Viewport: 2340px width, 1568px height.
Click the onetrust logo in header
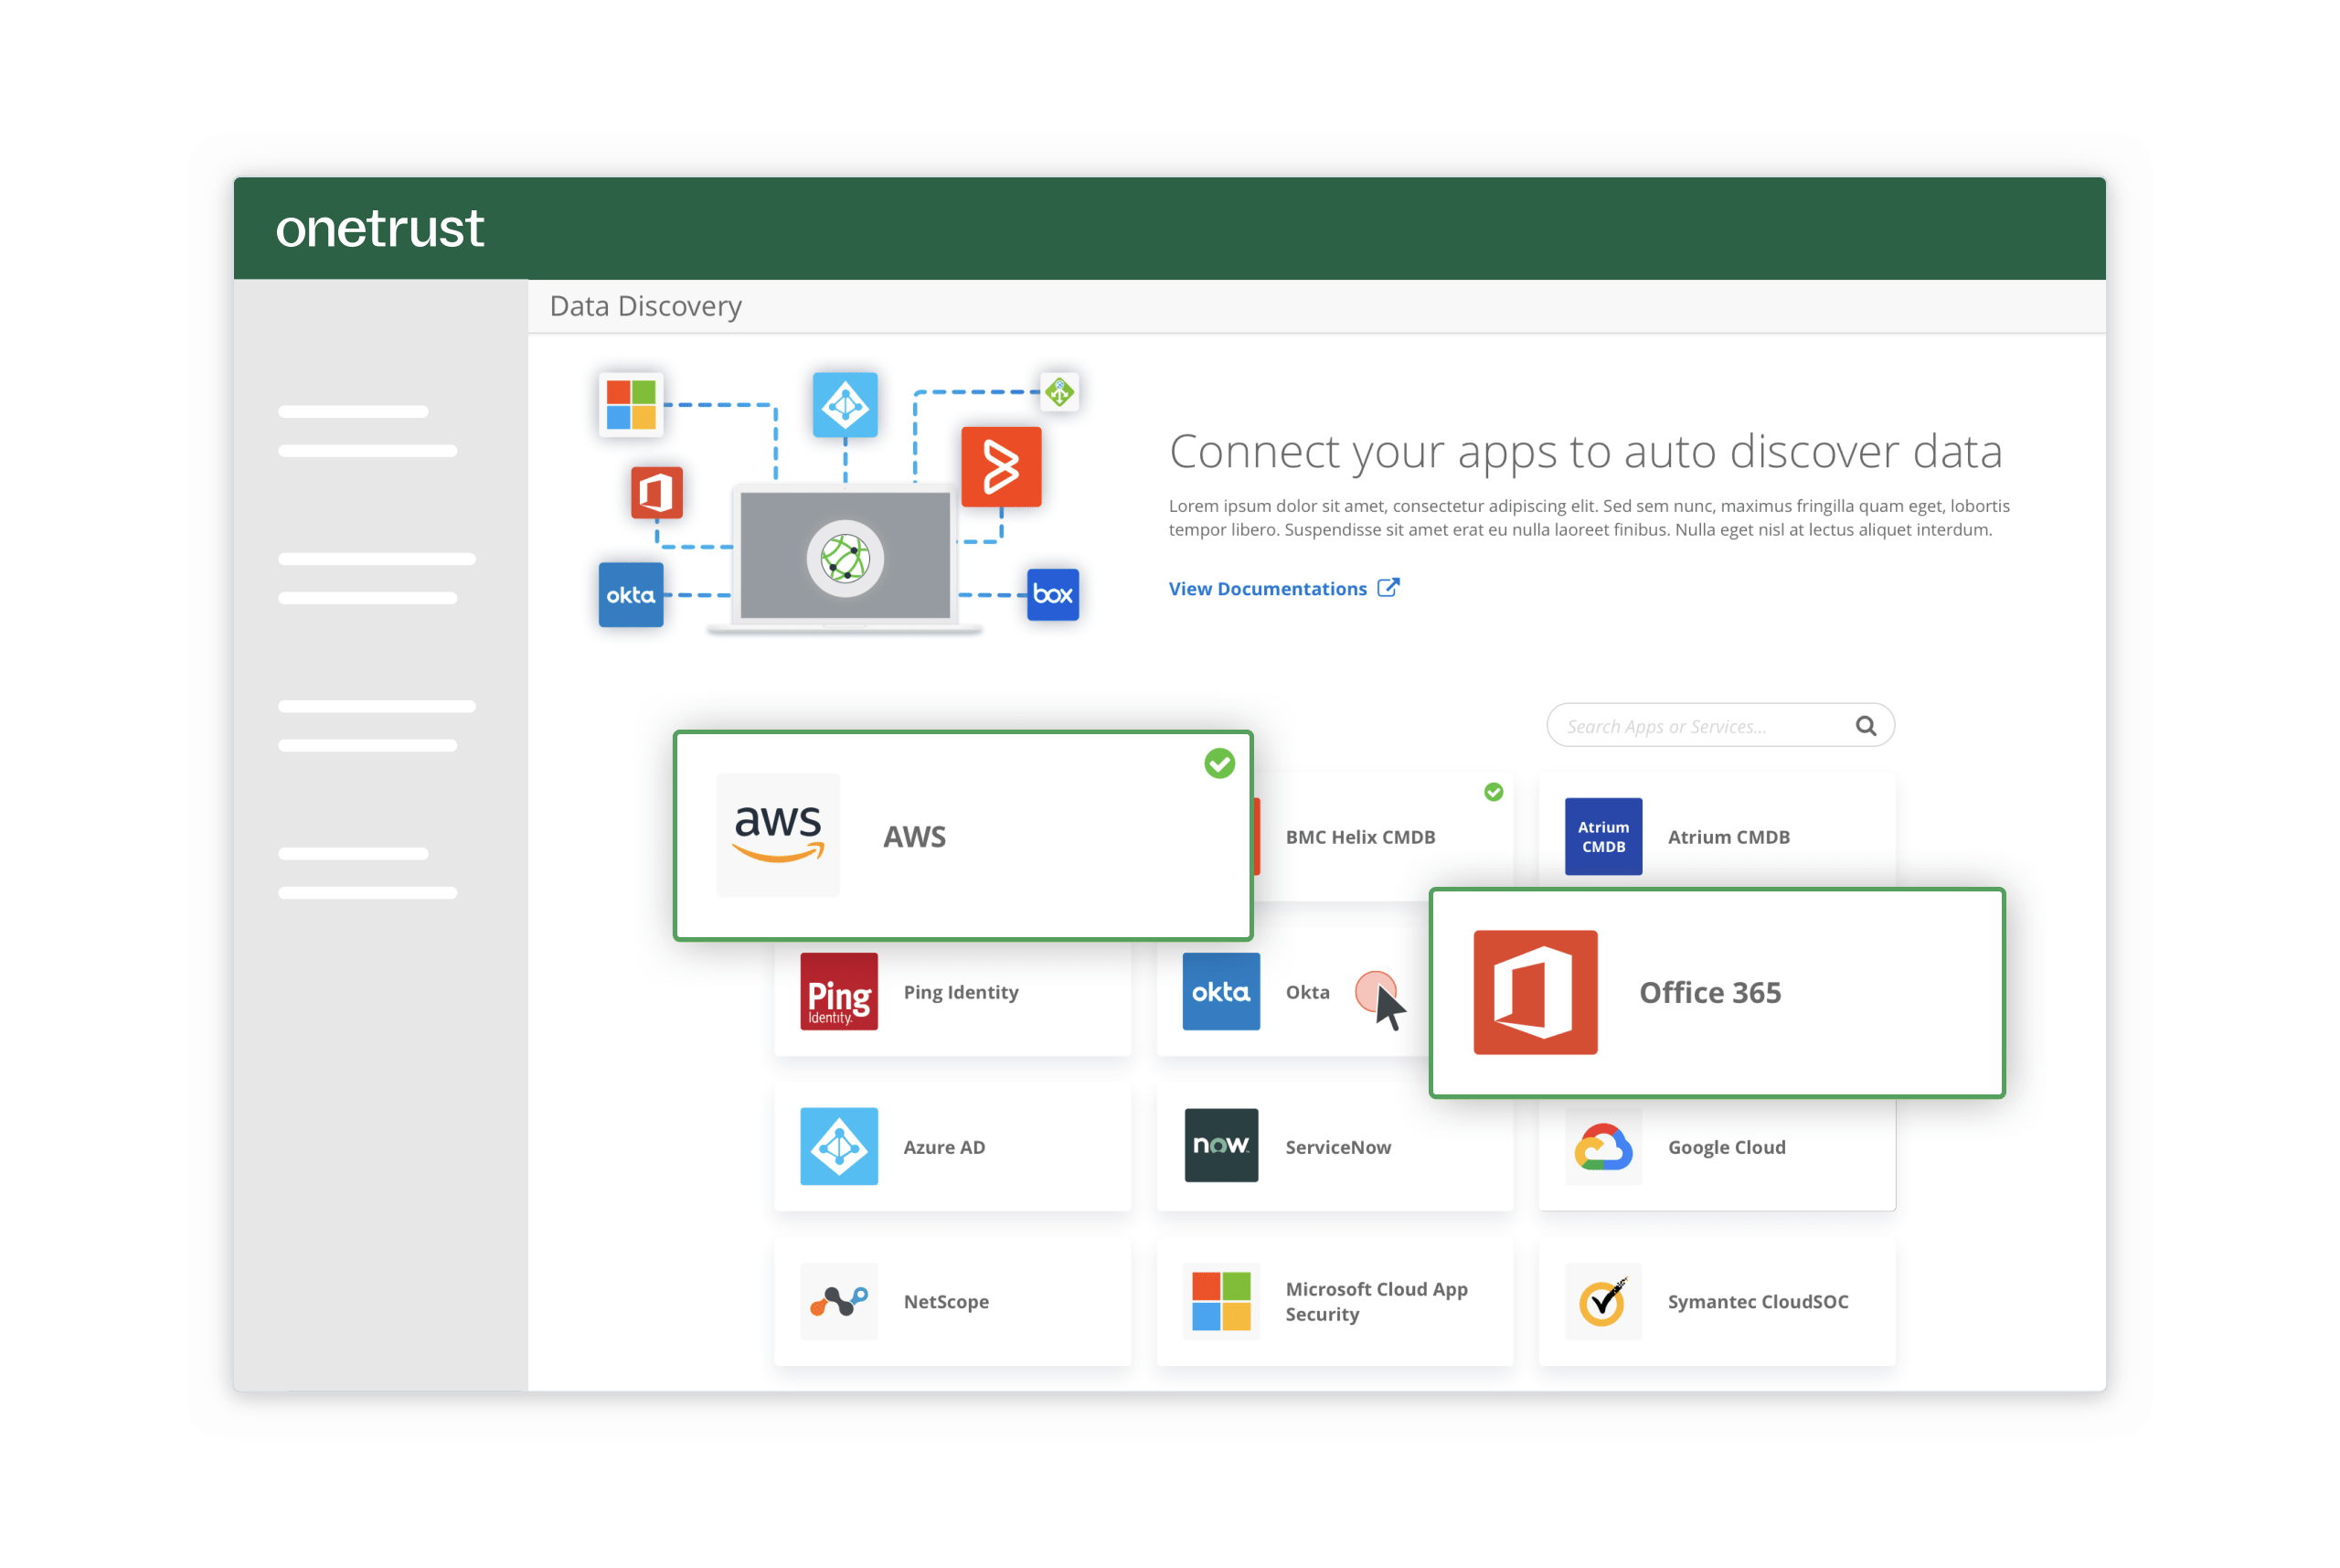tap(378, 228)
